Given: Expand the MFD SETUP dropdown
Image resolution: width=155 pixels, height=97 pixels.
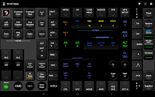Looking at the screenshot, I should [x=125, y=13].
